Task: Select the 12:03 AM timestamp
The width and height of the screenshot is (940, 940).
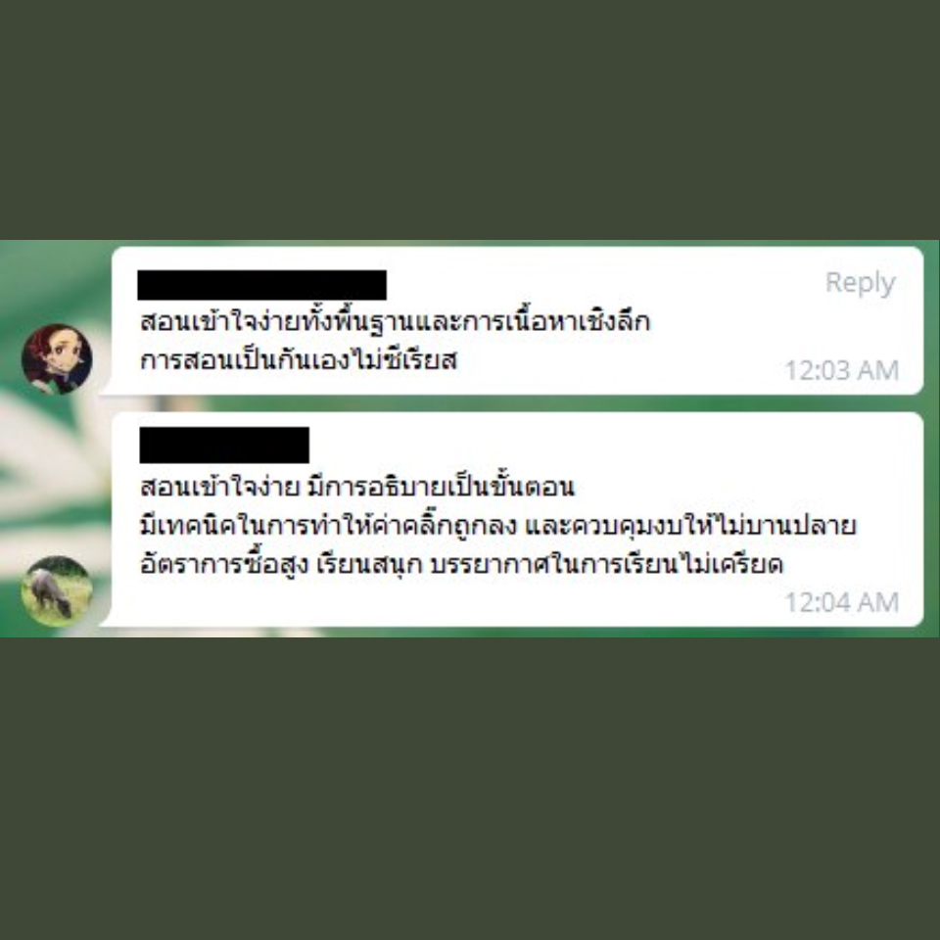Action: coord(841,370)
